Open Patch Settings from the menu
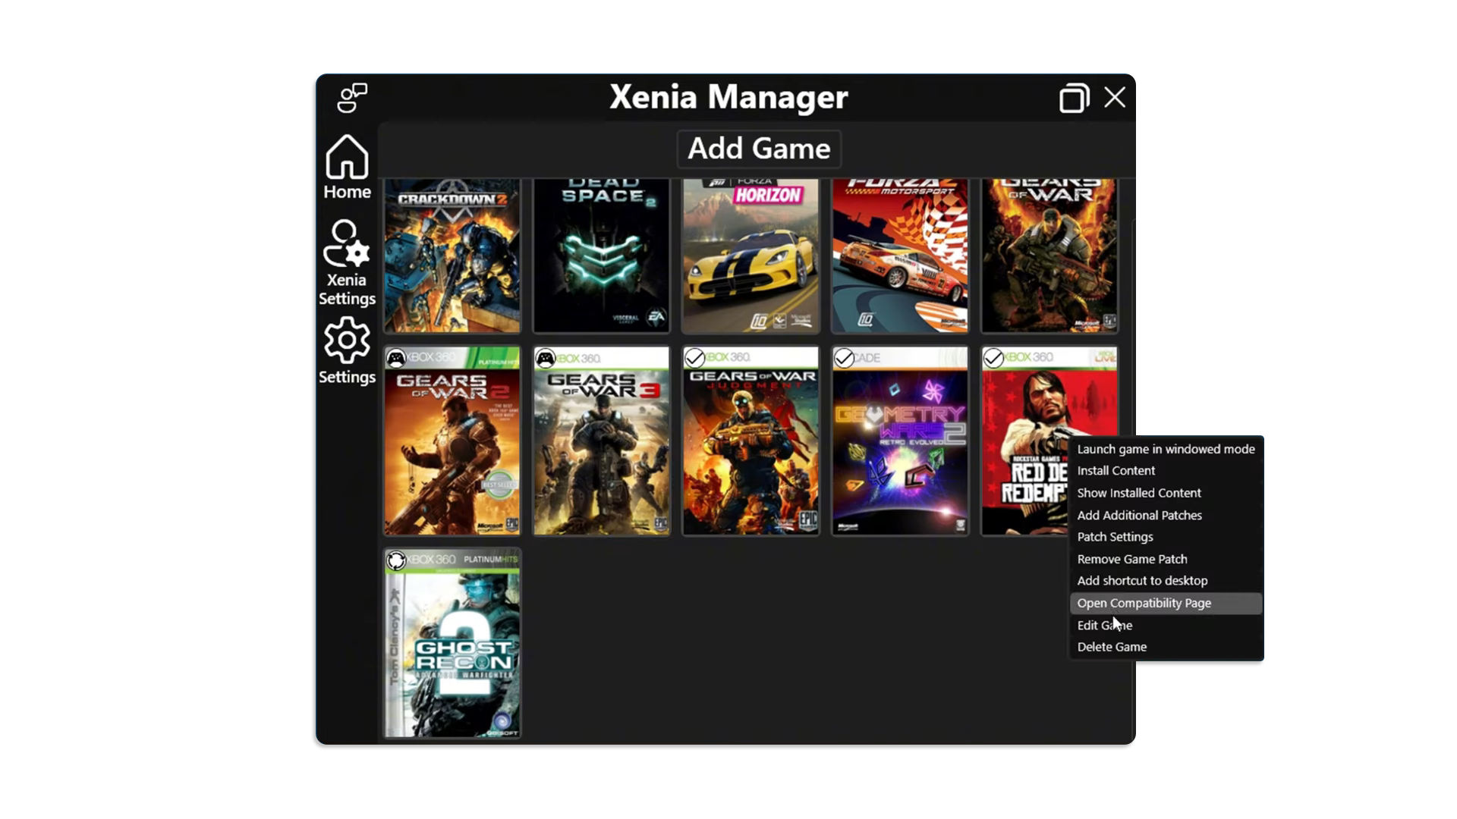Viewport: 1457px width, 819px height. click(1114, 537)
